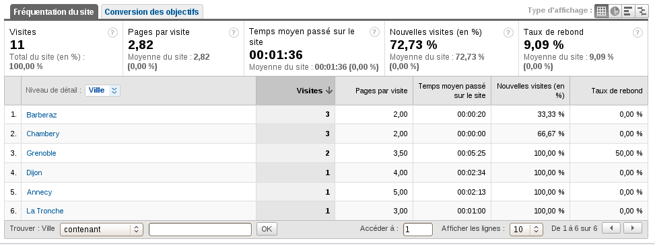This screenshot has height=245, width=655.
Task: Open the contenant filter dropdown
Action: (102, 229)
